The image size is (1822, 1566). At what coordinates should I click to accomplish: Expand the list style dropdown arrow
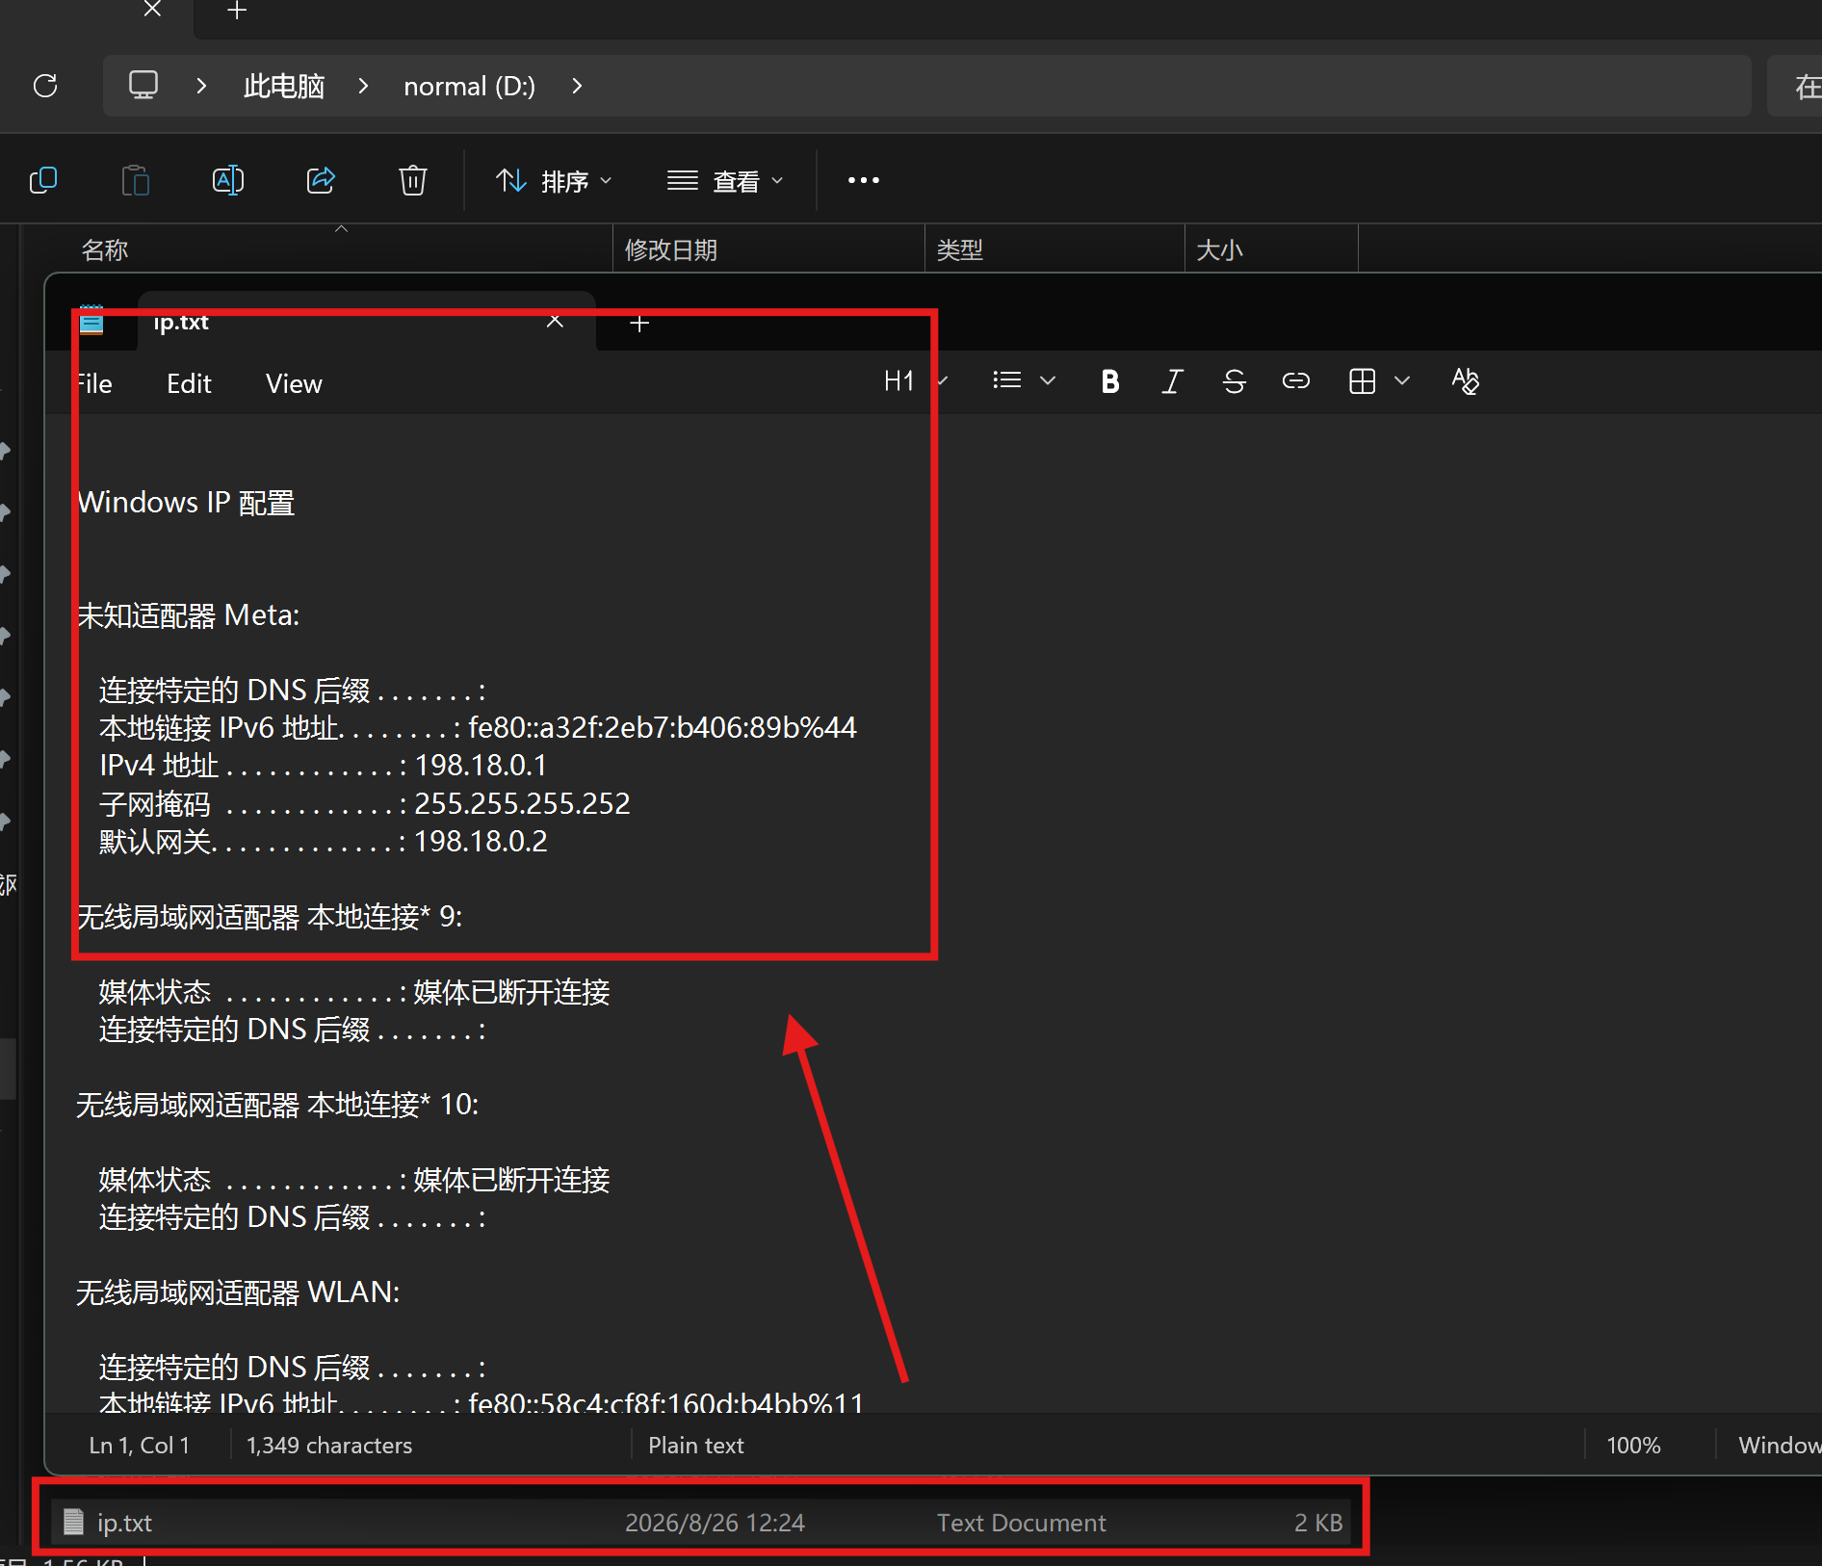1049,381
